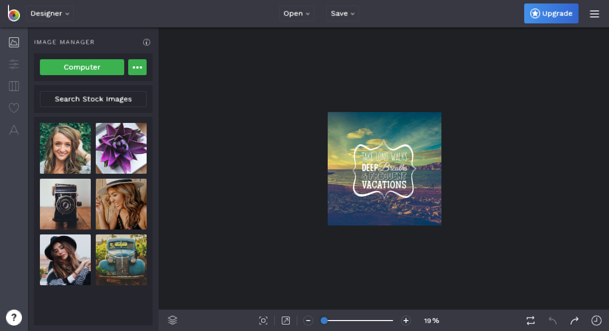Open the Graphics heart sidebar tab
The image size is (609, 331).
(14, 108)
